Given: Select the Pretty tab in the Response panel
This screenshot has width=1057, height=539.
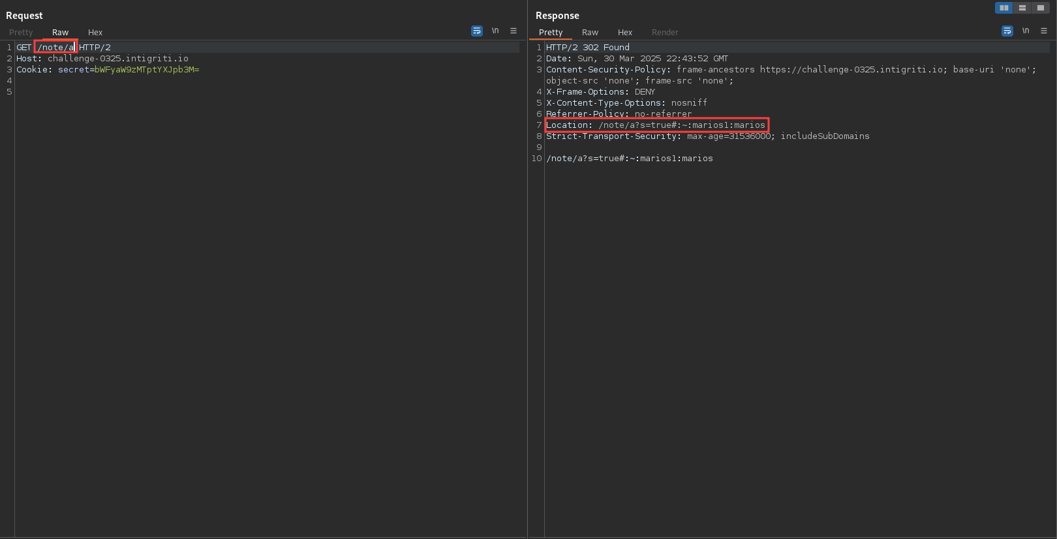Looking at the screenshot, I should click(x=551, y=33).
